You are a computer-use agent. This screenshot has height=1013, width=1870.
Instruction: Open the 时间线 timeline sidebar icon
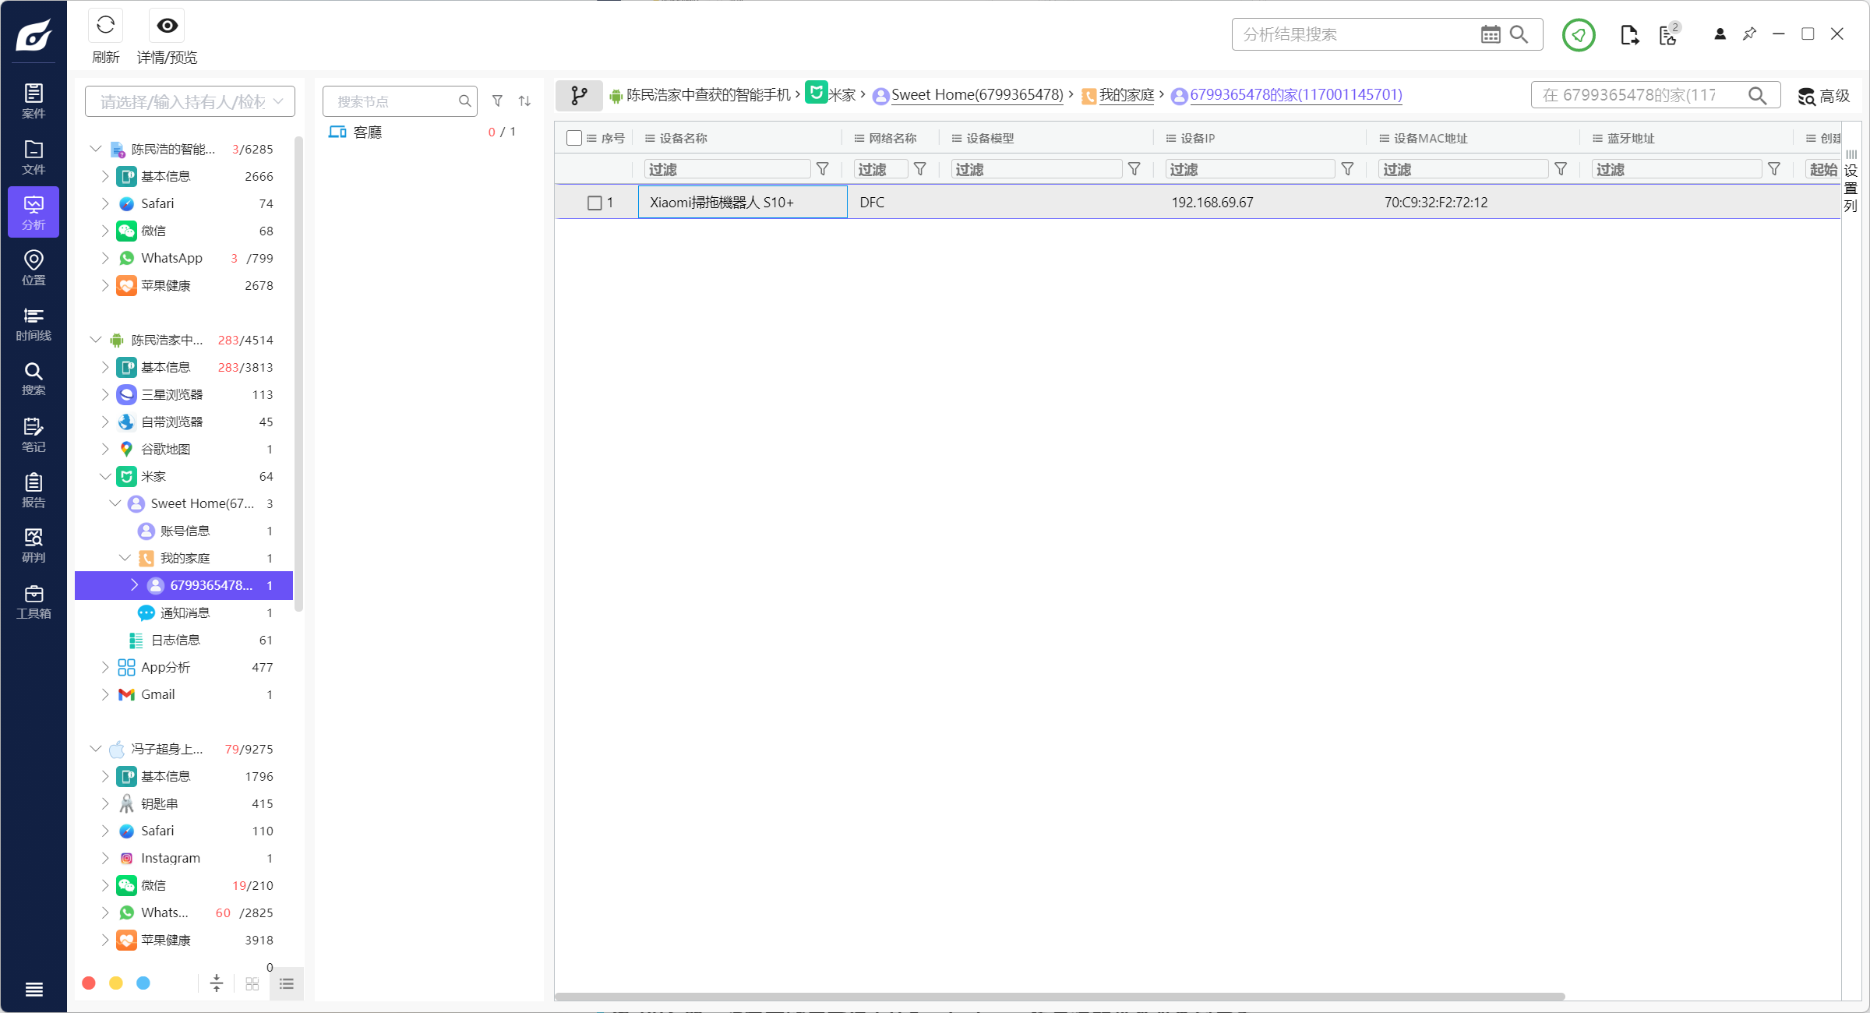[34, 323]
